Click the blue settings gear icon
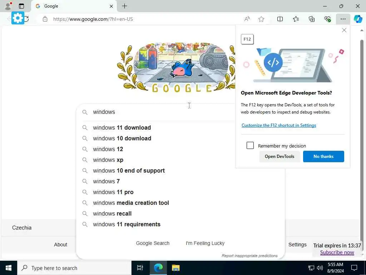 (x=18, y=18)
